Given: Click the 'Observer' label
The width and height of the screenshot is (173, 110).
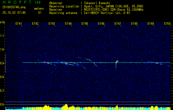Looking at the screenshot, I should tap(56, 3).
